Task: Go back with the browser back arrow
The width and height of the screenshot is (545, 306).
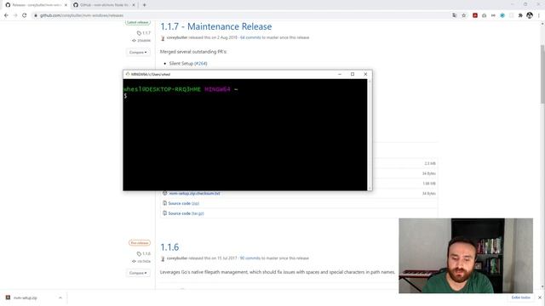Action: (6, 15)
